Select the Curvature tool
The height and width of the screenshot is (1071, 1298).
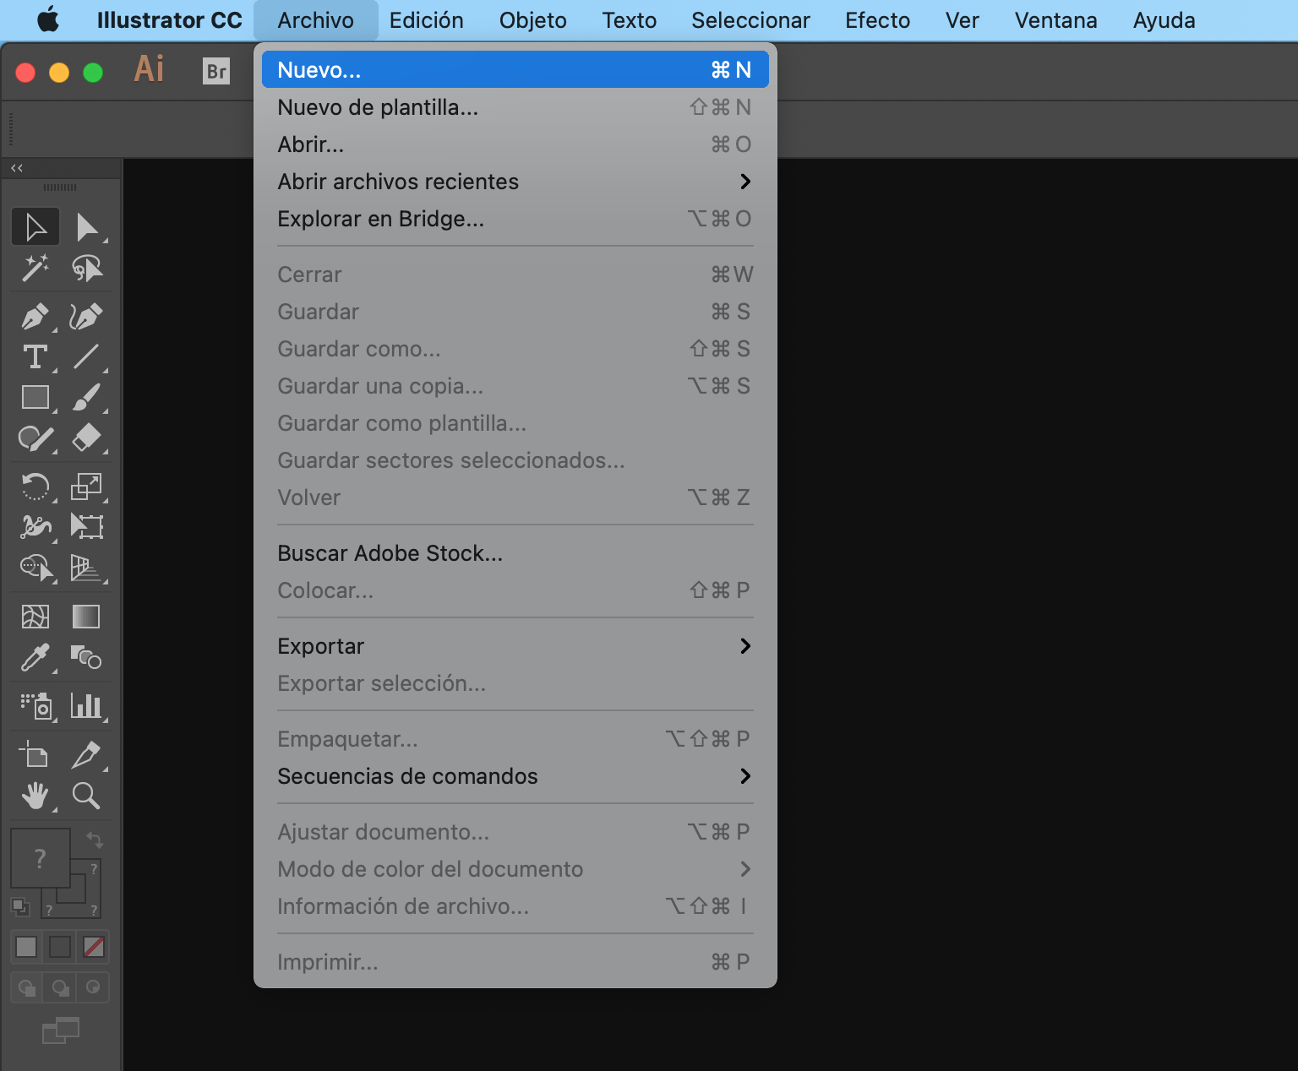point(86,317)
